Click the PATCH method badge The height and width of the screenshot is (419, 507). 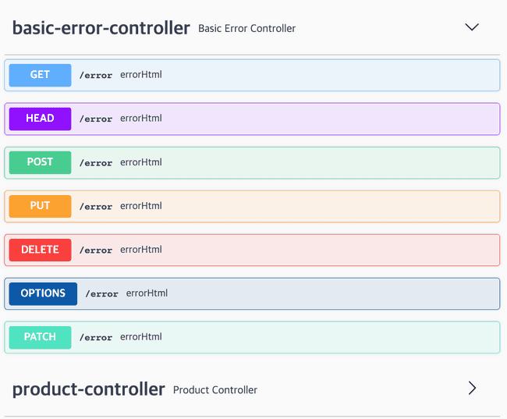pos(40,337)
